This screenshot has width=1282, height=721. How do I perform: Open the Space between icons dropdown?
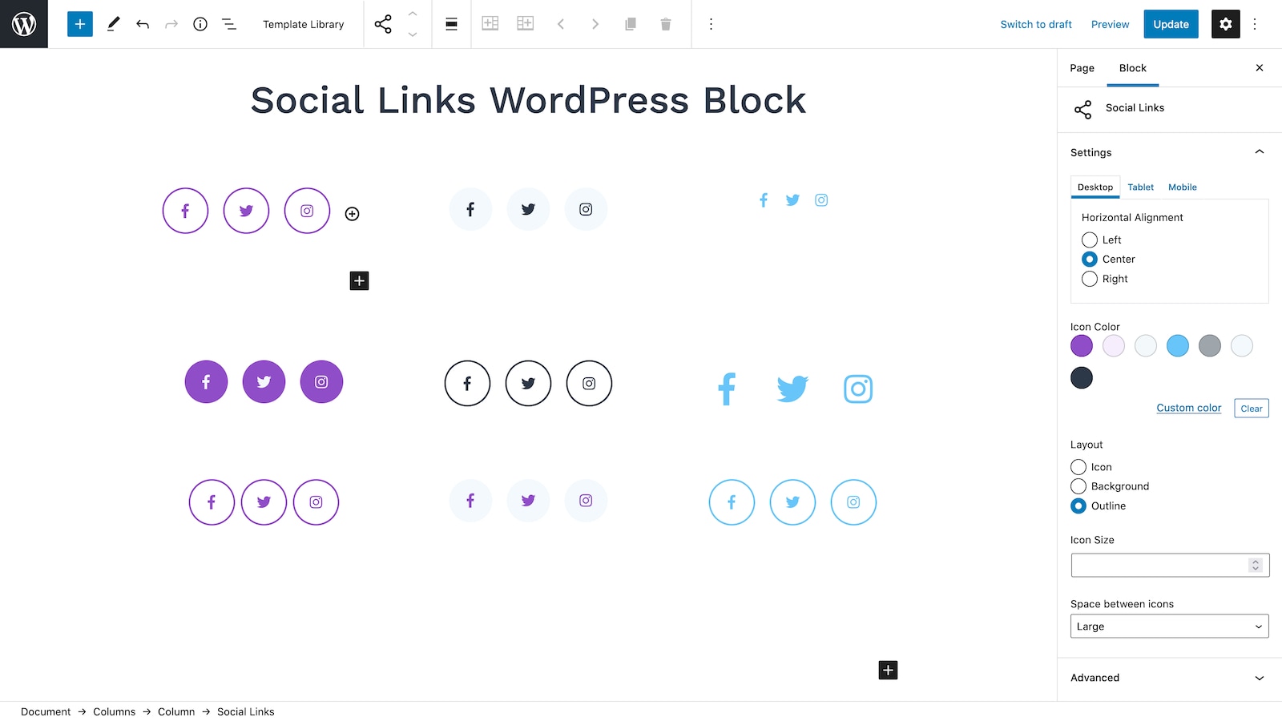[1170, 626]
